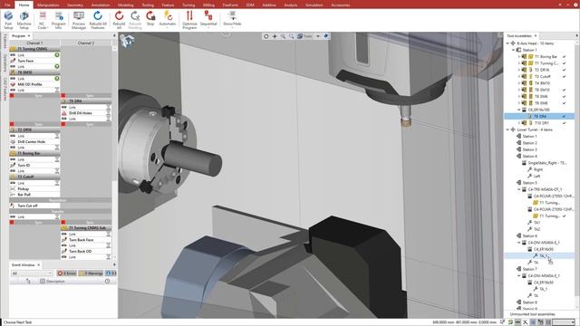Click the view orientation cube icon
The height and width of the screenshot is (326, 580).
(x=127, y=41)
